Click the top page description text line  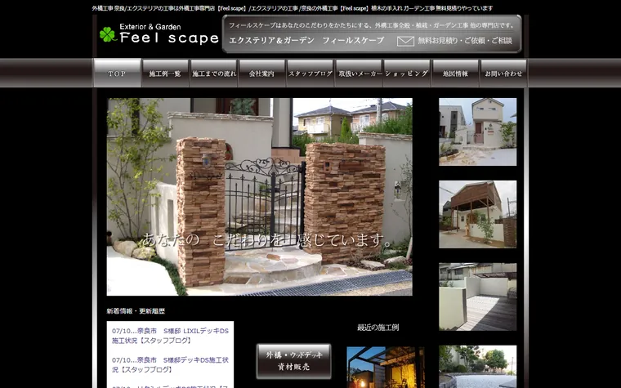pyautogui.click(x=293, y=8)
